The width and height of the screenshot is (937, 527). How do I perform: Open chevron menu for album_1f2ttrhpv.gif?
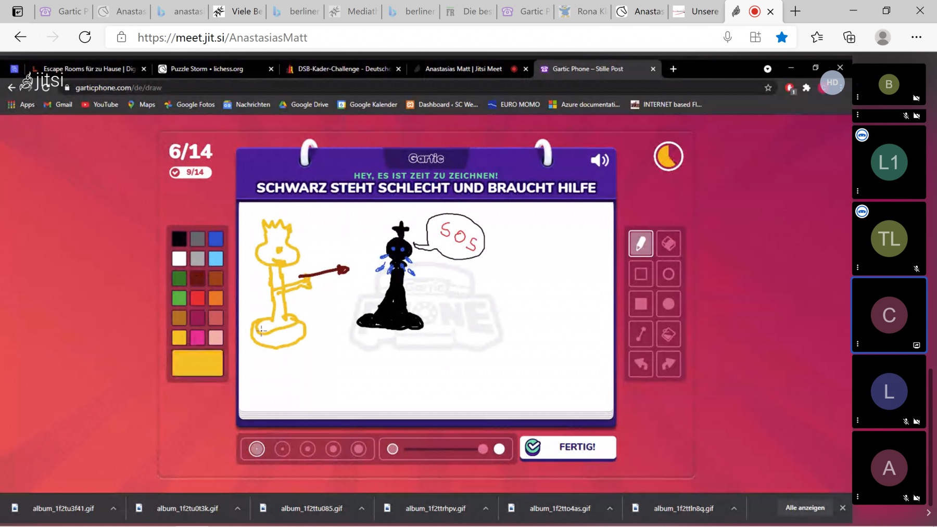pos(486,508)
